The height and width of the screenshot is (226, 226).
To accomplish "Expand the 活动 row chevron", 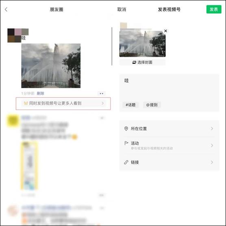I will coord(212,145).
